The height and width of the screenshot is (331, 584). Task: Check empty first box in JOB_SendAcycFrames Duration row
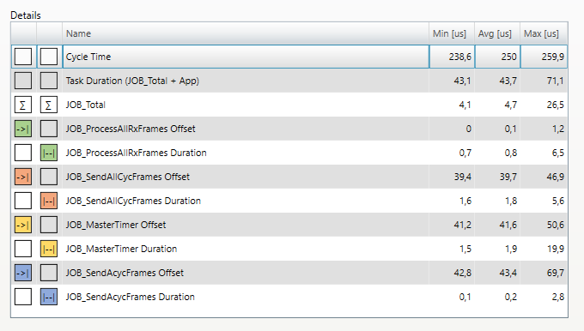23,297
